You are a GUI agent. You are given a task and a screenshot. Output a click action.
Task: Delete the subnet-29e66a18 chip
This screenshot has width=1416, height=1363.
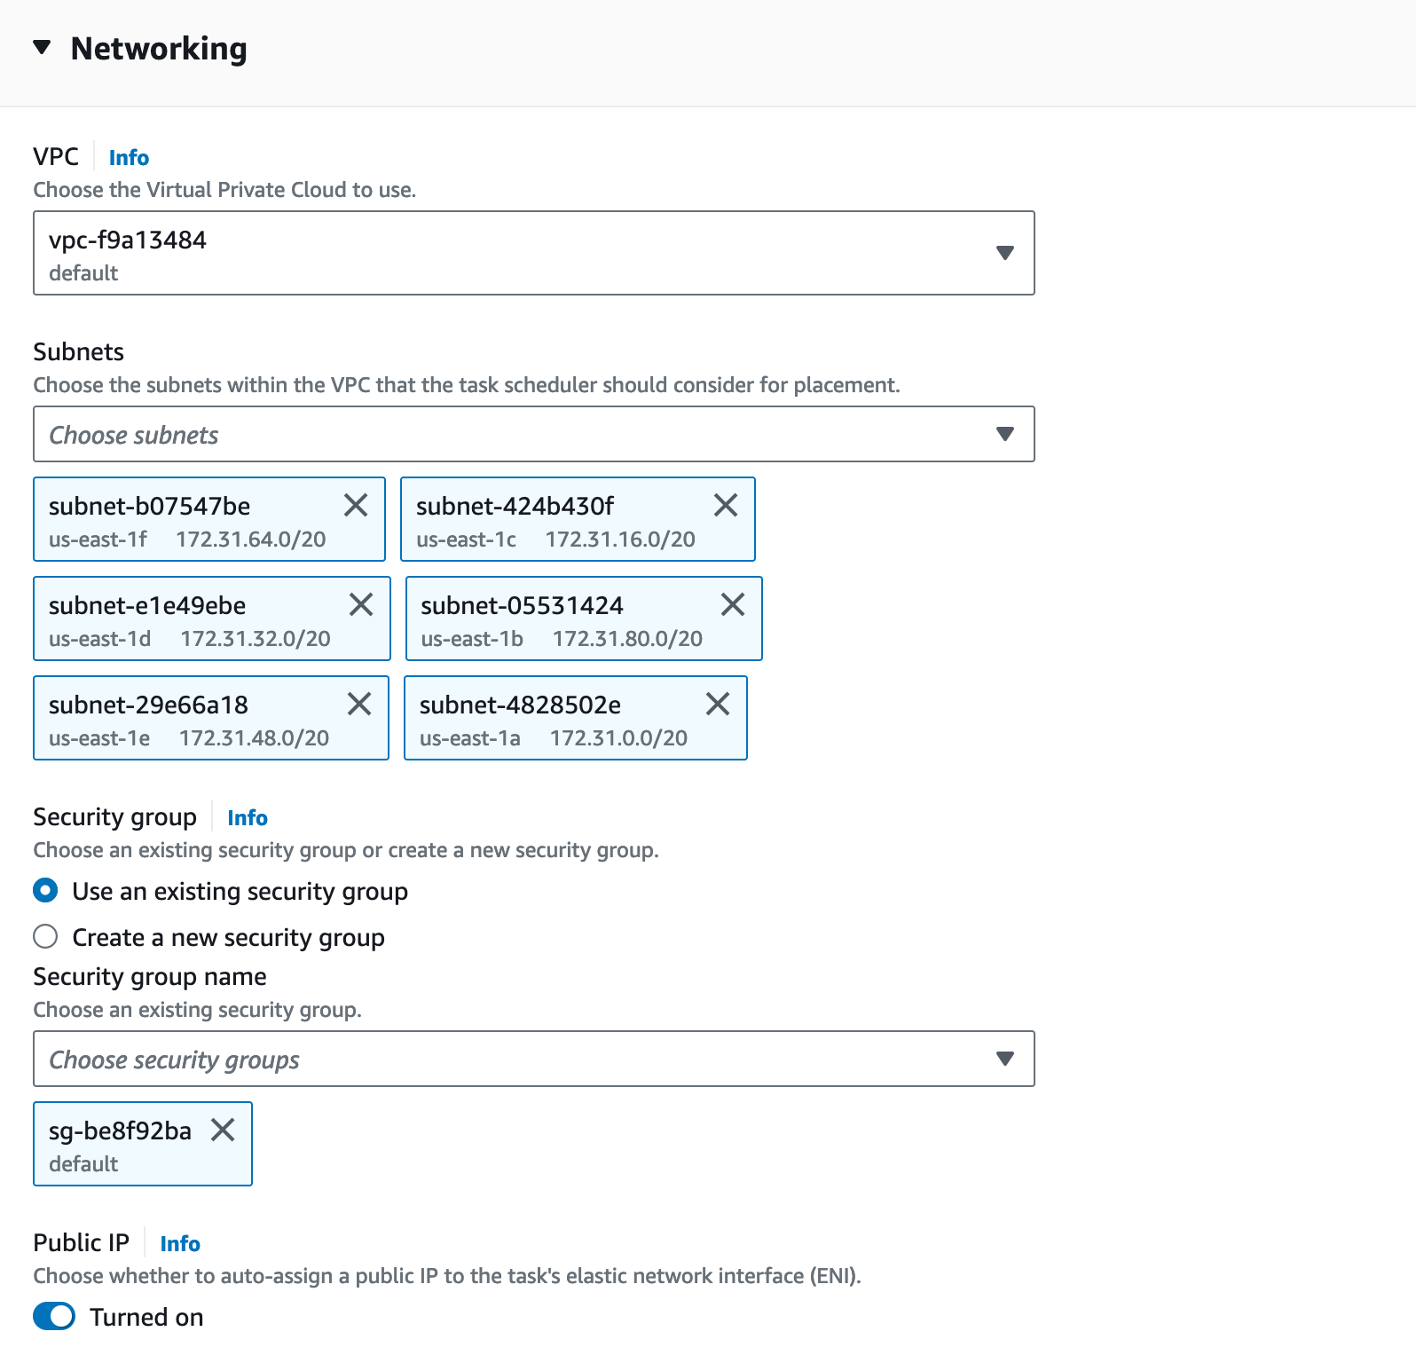pyautogui.click(x=359, y=705)
